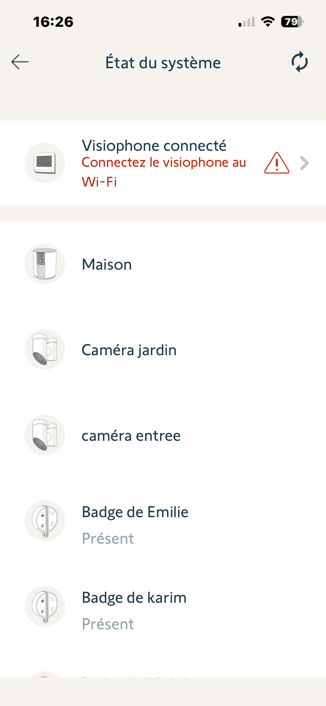Tap the red warning triangle icon

click(x=277, y=163)
